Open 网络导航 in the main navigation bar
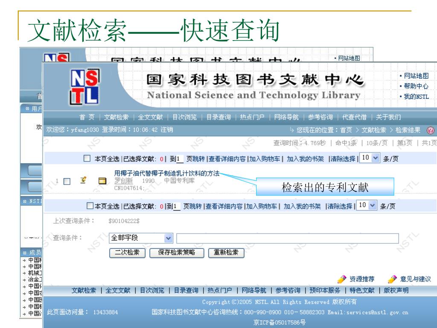Viewport: 437px width, 328px height. pos(286,117)
